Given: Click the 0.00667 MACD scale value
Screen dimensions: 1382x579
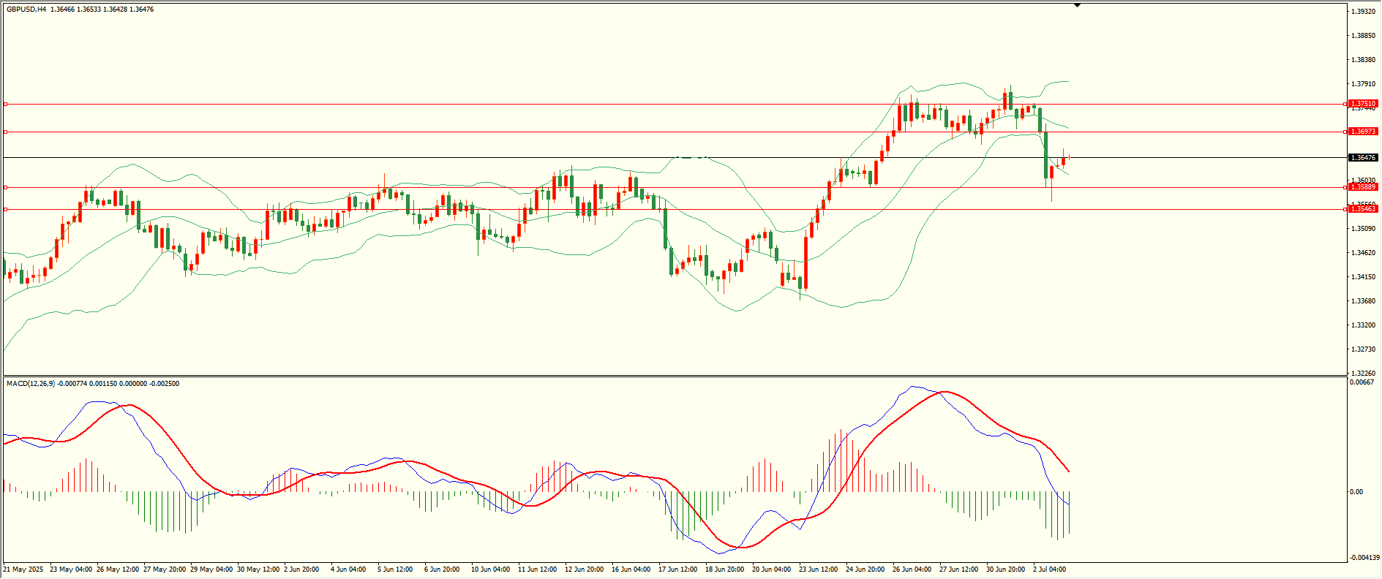Looking at the screenshot, I should tap(1361, 382).
